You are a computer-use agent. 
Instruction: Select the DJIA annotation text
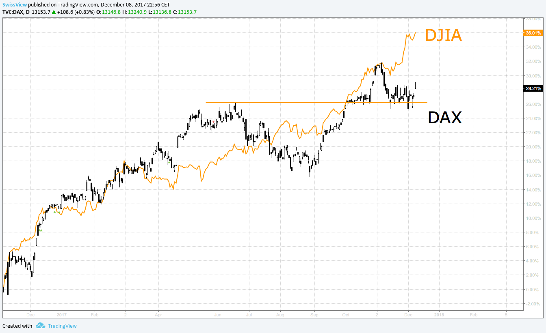[x=443, y=35]
